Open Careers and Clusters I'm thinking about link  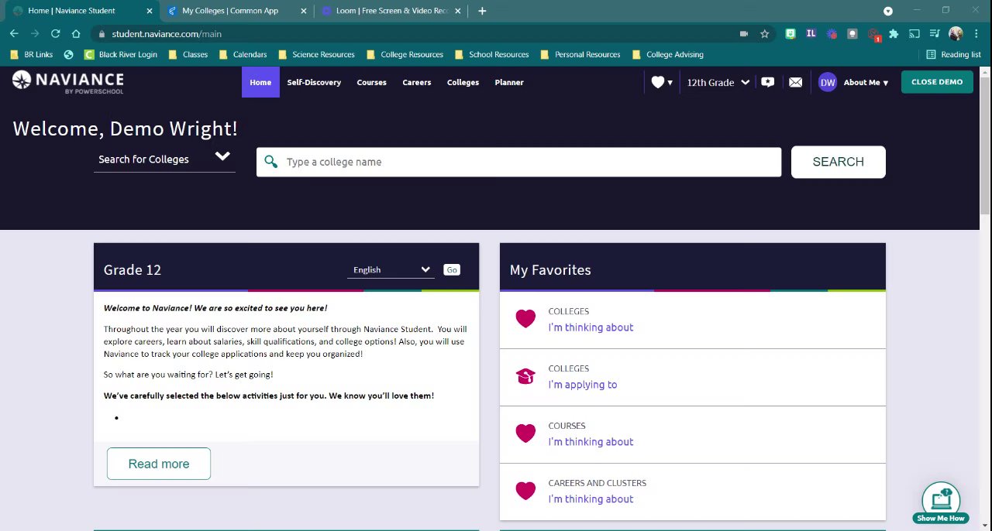pyautogui.click(x=591, y=499)
